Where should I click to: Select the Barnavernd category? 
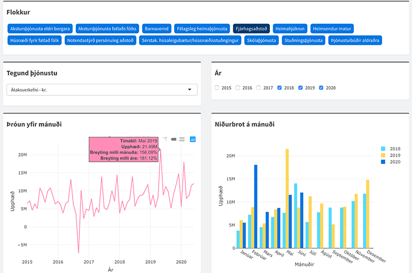[x=157, y=29]
